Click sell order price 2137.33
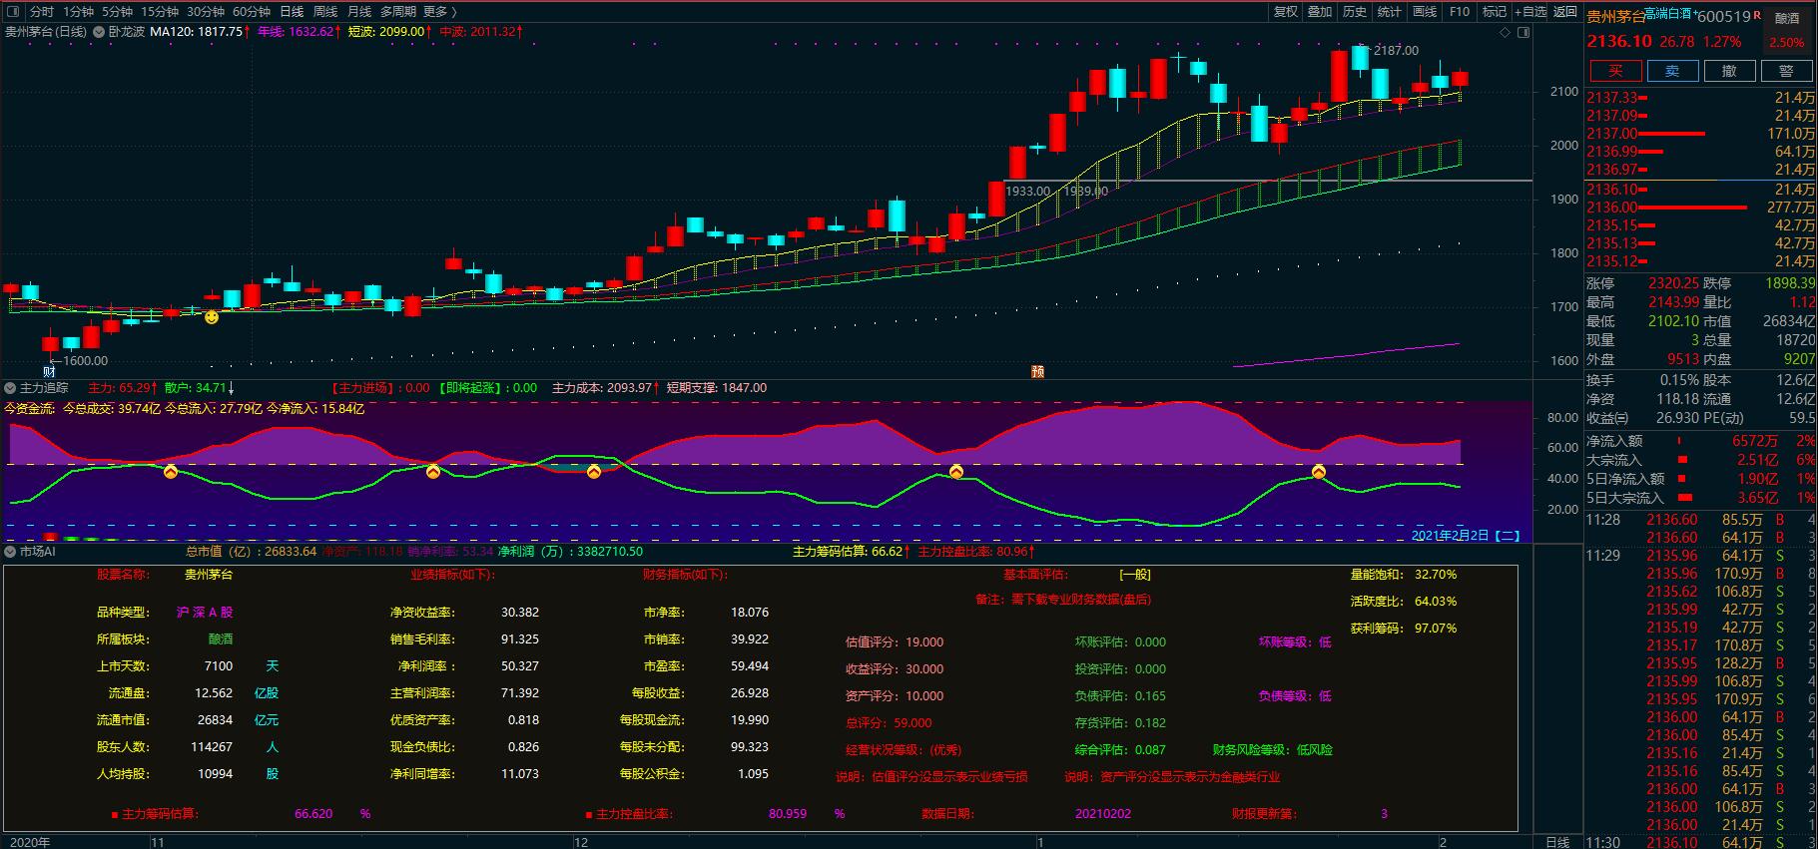 (1612, 98)
